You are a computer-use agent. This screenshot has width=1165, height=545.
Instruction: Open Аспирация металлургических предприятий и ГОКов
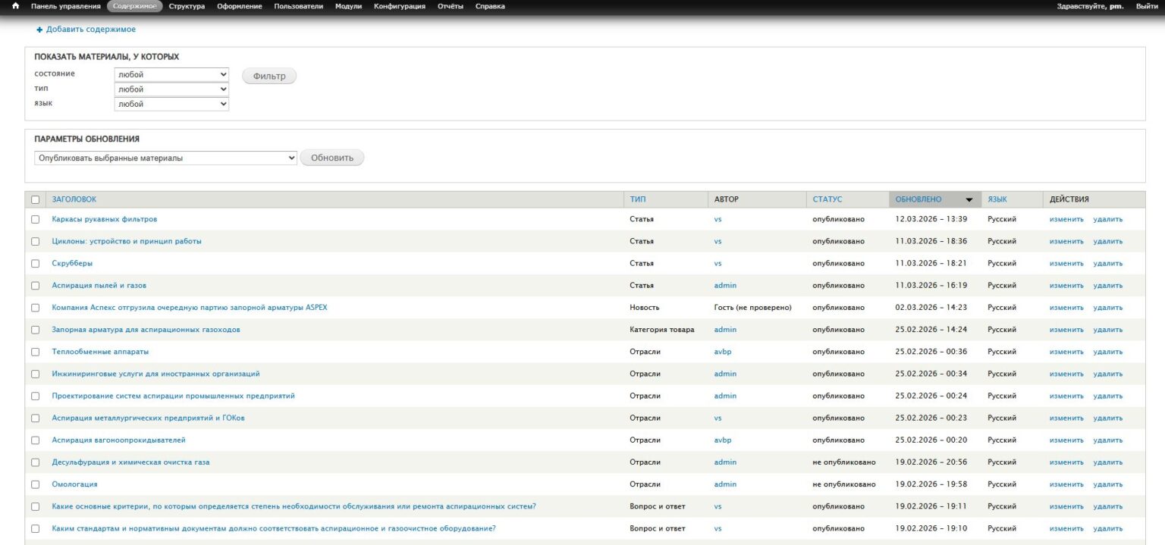click(148, 418)
